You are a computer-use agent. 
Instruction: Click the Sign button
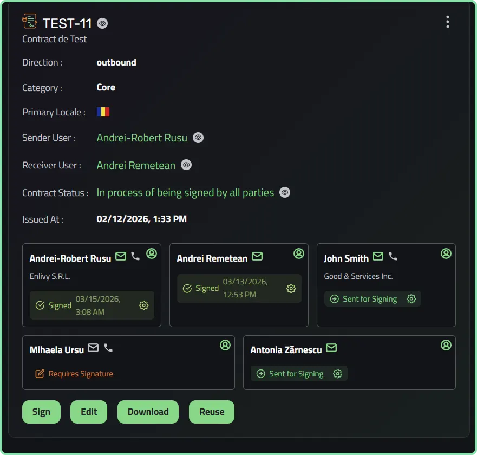tap(41, 412)
